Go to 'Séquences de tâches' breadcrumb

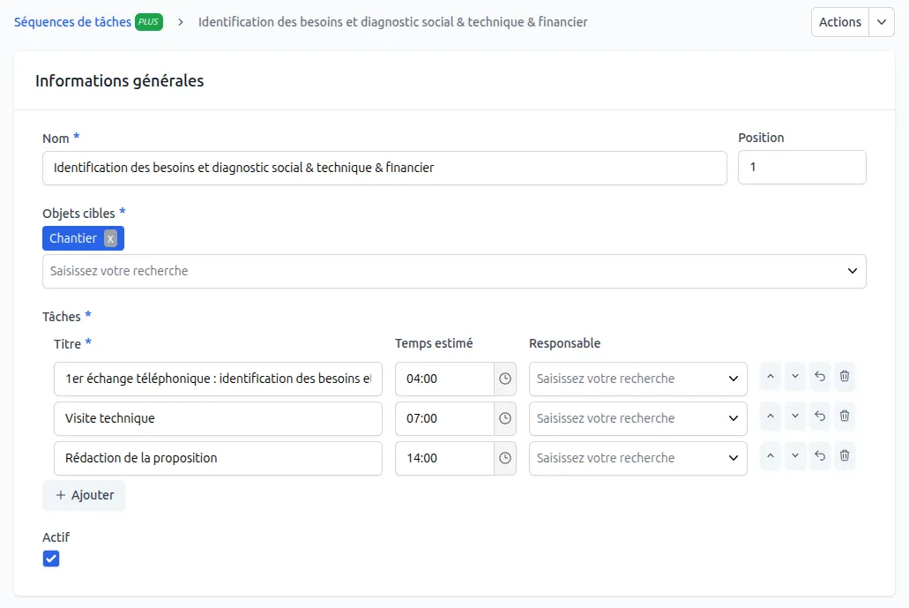point(72,22)
